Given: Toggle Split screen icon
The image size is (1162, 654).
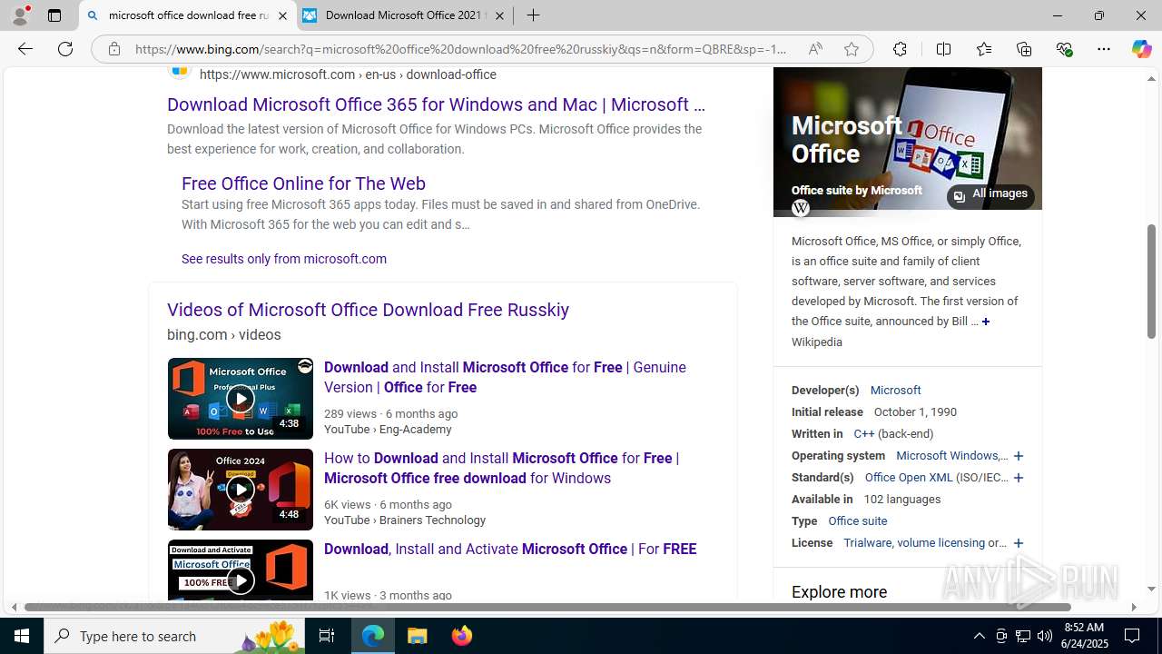Looking at the screenshot, I should [x=943, y=49].
